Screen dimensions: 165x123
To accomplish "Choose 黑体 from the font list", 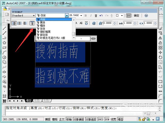I will (x=54, y=22).
